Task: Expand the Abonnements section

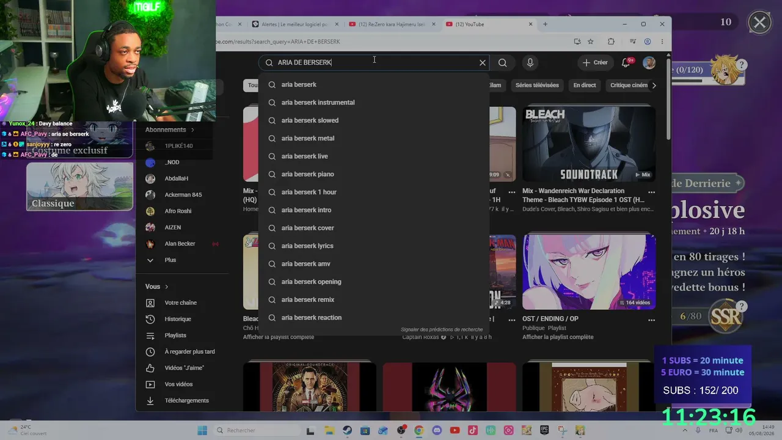Action: (x=170, y=130)
